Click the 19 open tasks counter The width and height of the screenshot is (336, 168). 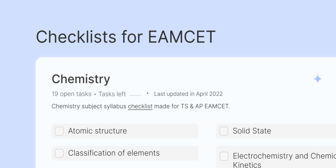click(x=71, y=94)
